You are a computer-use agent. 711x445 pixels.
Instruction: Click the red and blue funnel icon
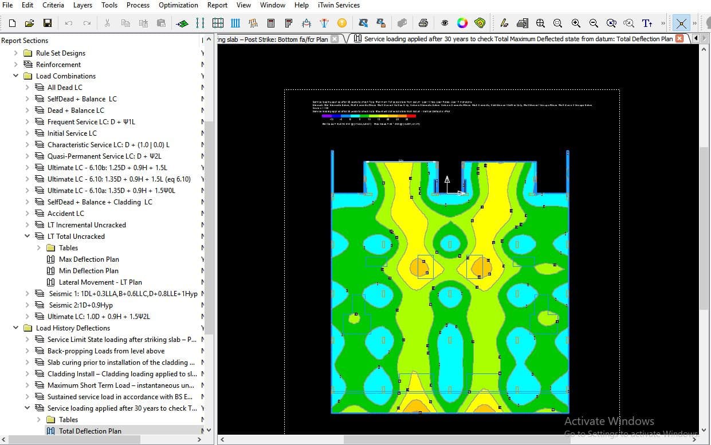[324, 23]
